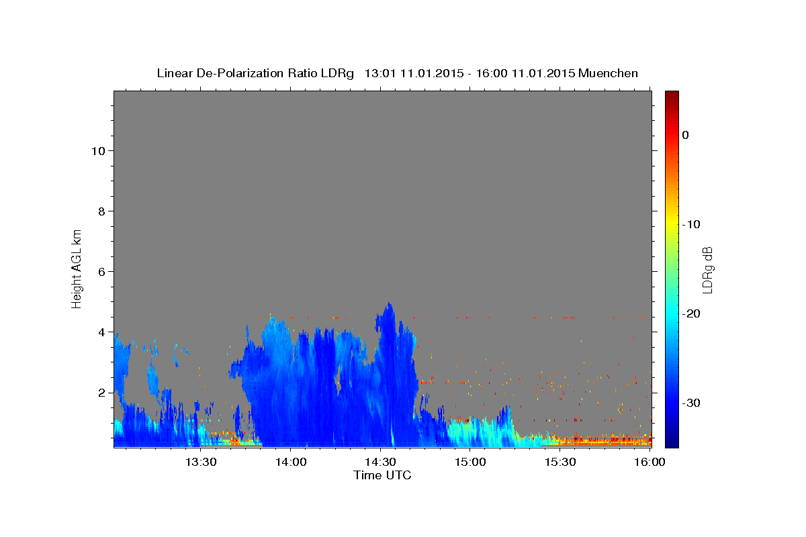Click the '16:00' time axis label
The width and height of the screenshot is (806, 537).
(x=650, y=462)
